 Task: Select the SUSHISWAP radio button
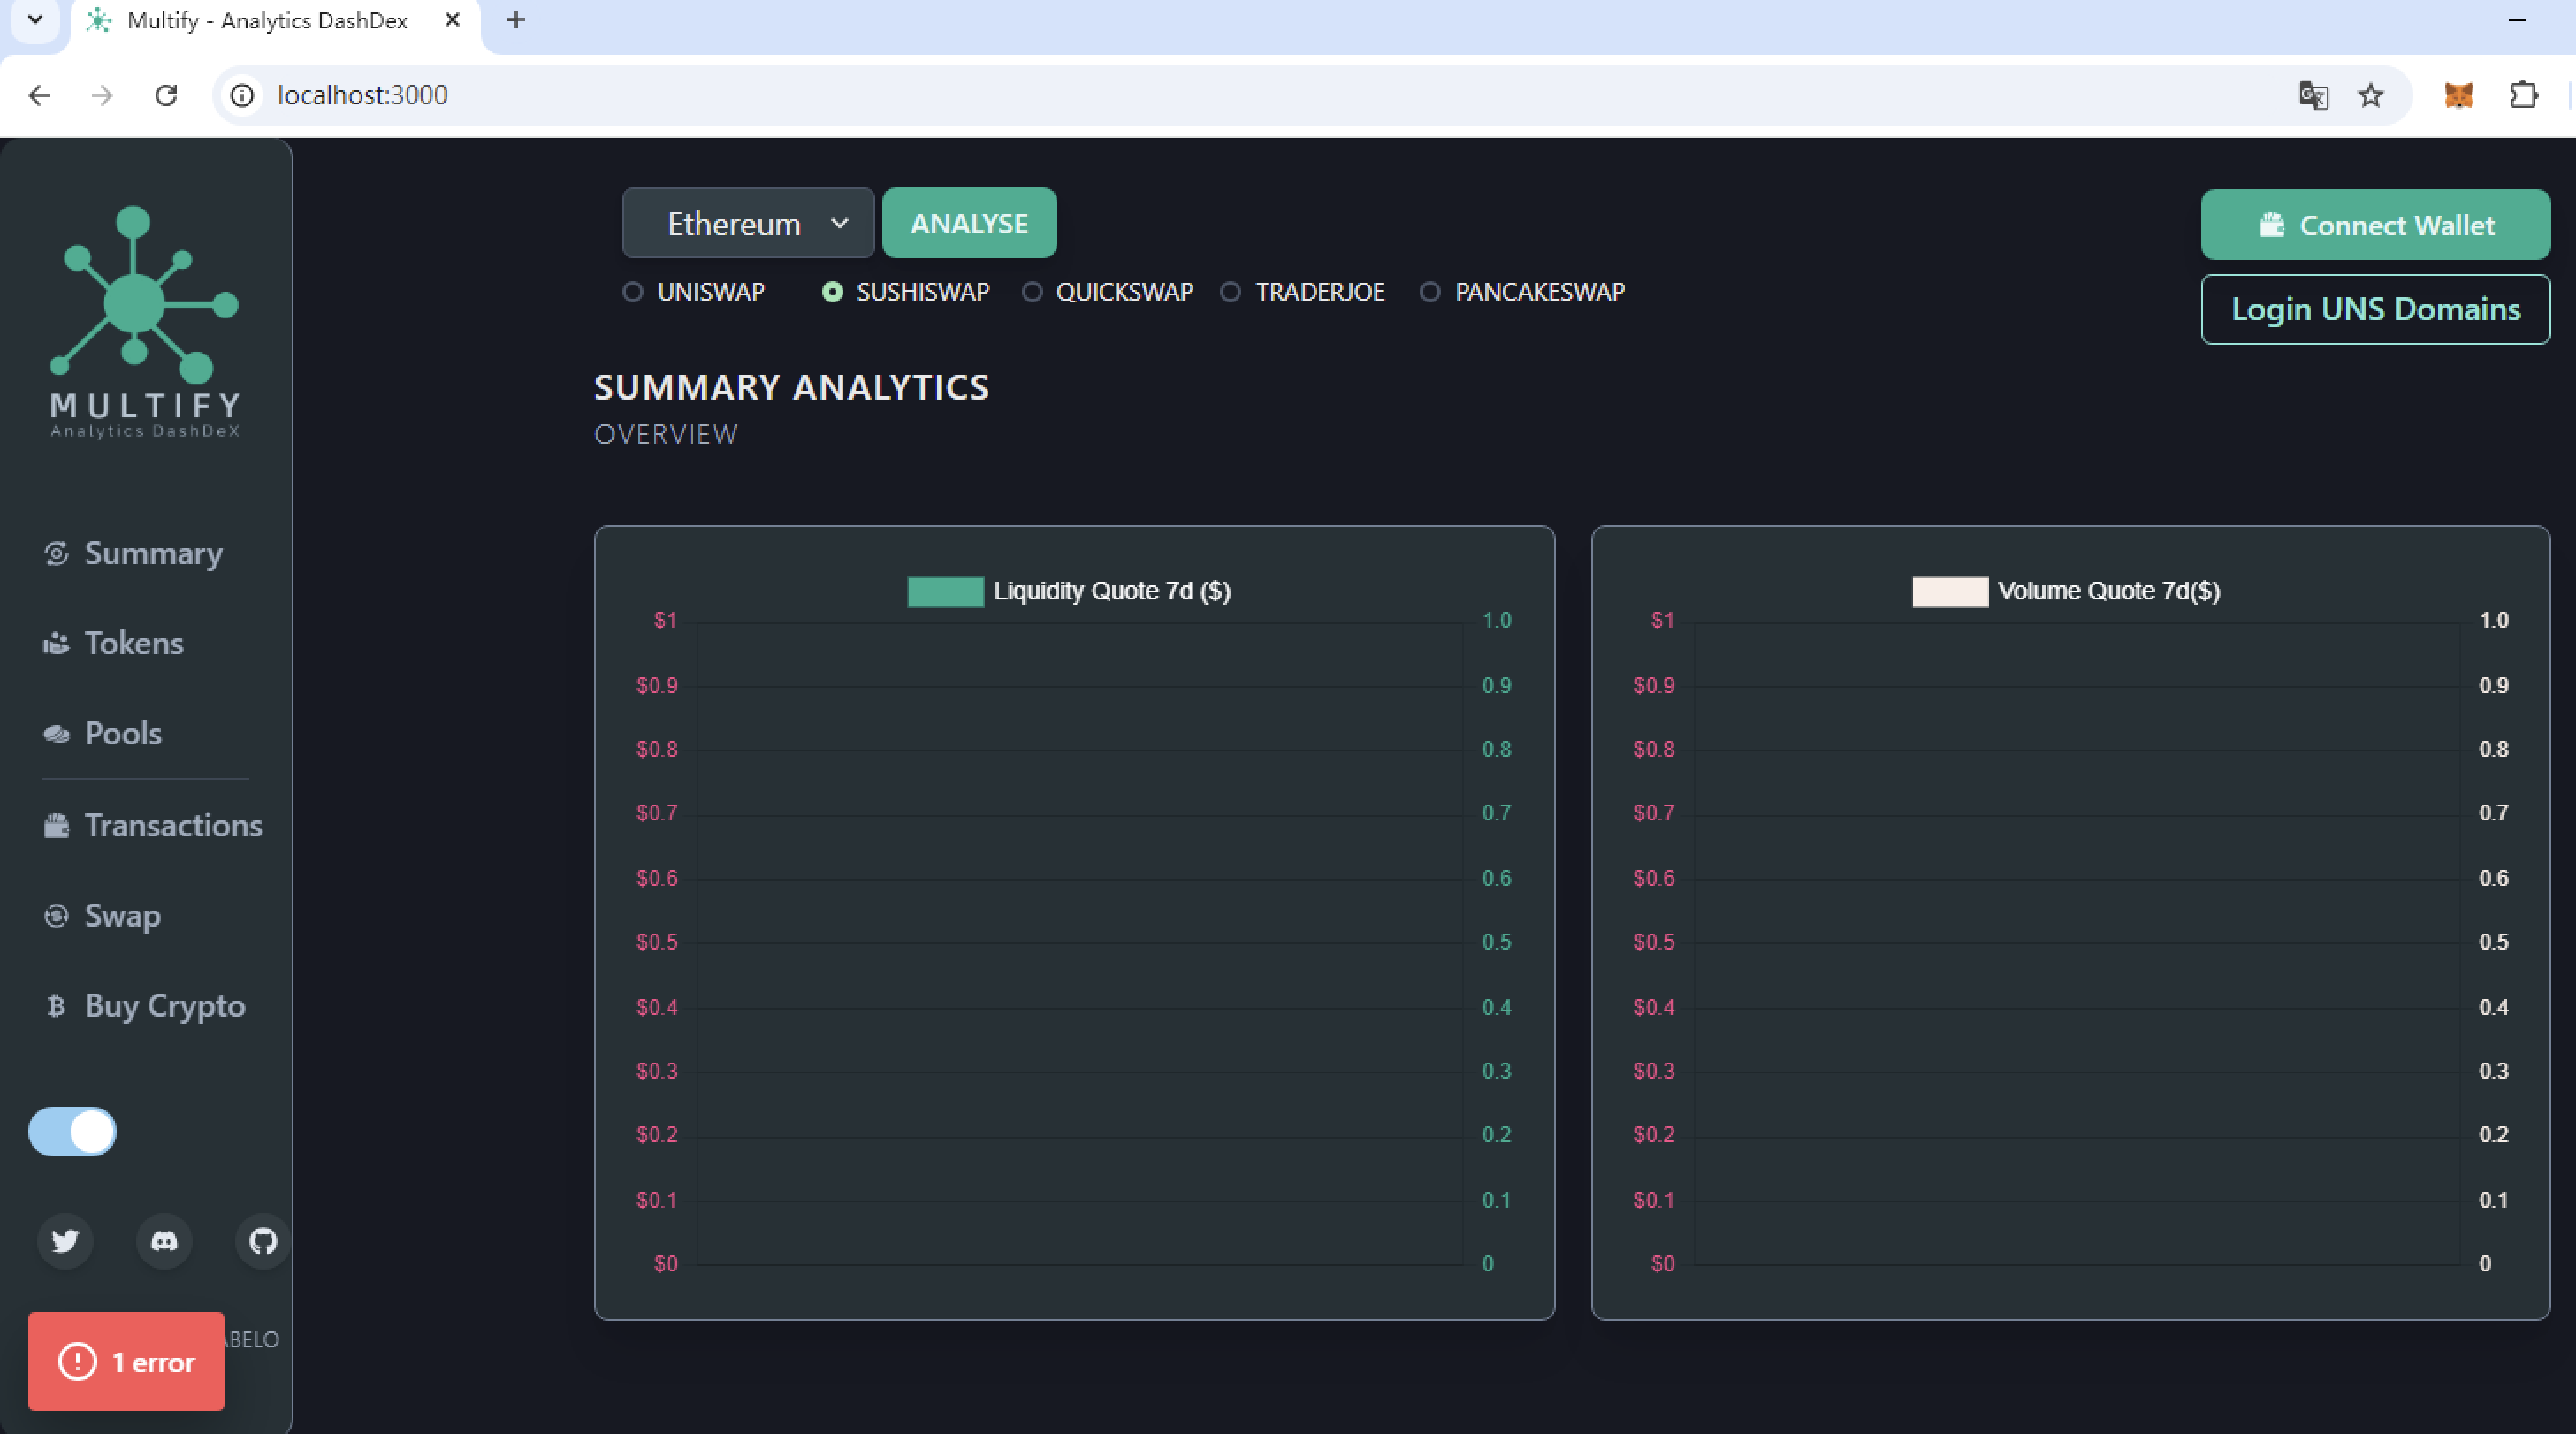[x=832, y=292]
